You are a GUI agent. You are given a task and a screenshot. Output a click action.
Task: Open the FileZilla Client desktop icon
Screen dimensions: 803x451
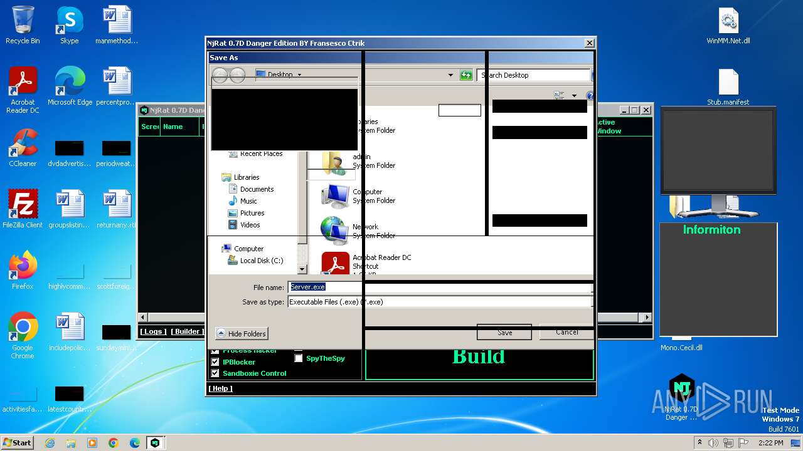[23, 209]
